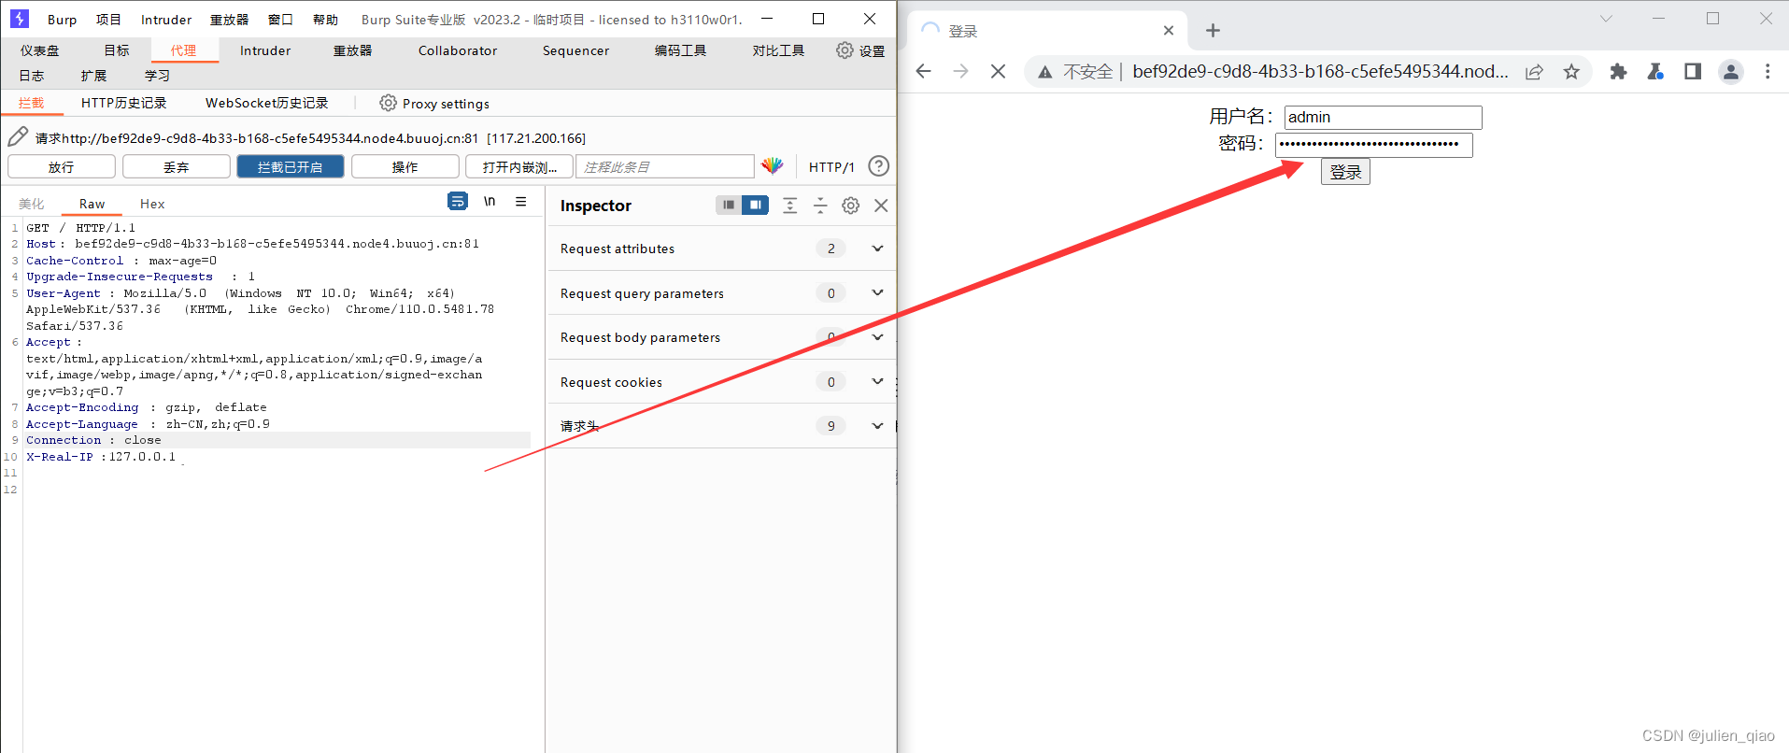Open Chrome profile avatar

coord(1730,72)
